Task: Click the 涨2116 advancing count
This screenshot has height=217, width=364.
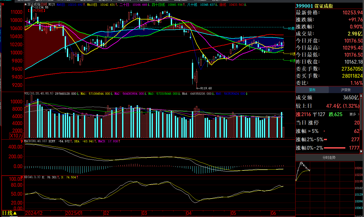Action: pos(303,114)
